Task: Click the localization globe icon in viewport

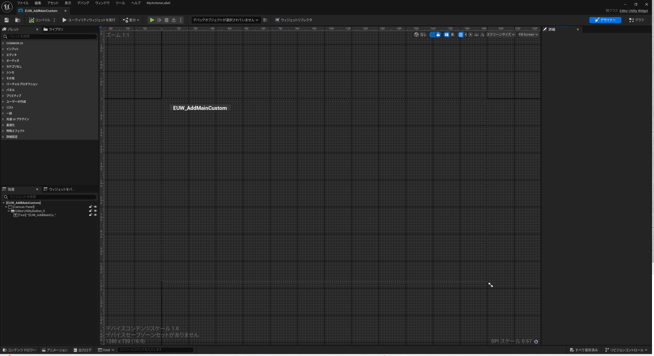Action: (x=416, y=35)
